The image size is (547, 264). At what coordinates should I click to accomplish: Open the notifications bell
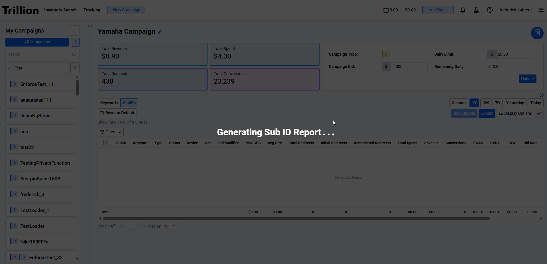[x=463, y=10]
